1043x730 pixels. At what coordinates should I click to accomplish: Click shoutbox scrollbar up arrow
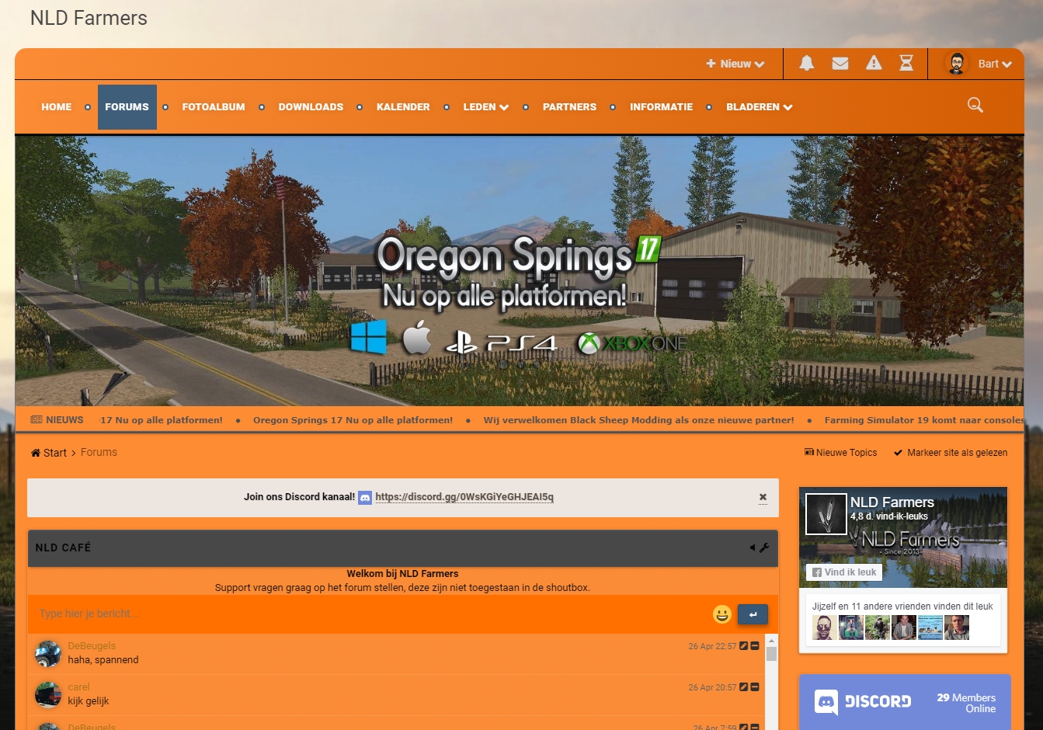pos(771,640)
